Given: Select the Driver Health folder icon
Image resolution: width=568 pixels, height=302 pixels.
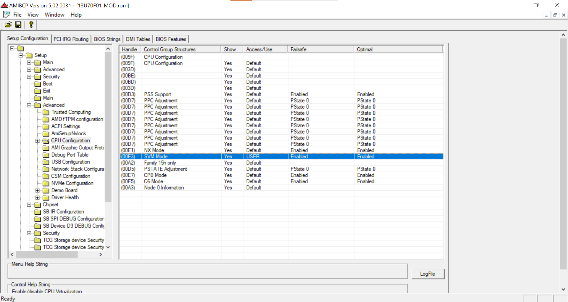Looking at the screenshot, I should tap(46, 197).
